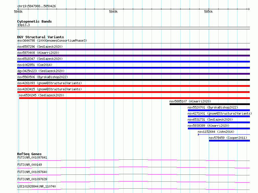Click the Cytogenetic Bands track title

click(34, 21)
